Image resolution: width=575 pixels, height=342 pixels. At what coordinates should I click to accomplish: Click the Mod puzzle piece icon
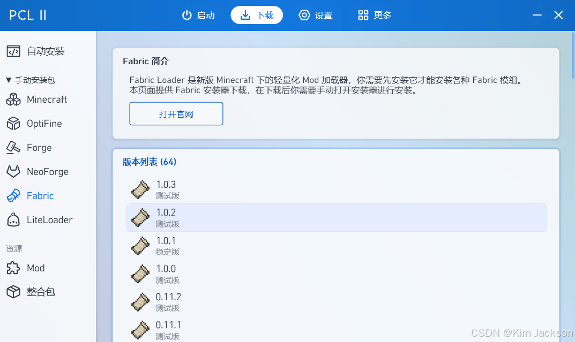[13, 268]
